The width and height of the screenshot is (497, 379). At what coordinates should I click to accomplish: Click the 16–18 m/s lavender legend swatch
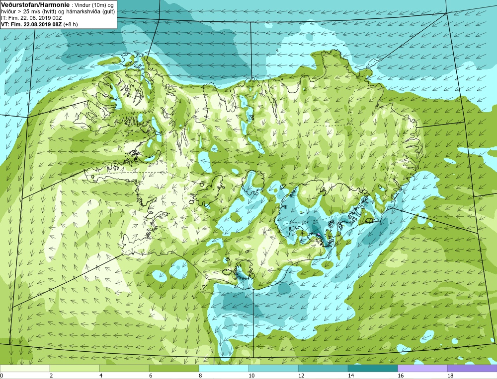click(x=422, y=368)
